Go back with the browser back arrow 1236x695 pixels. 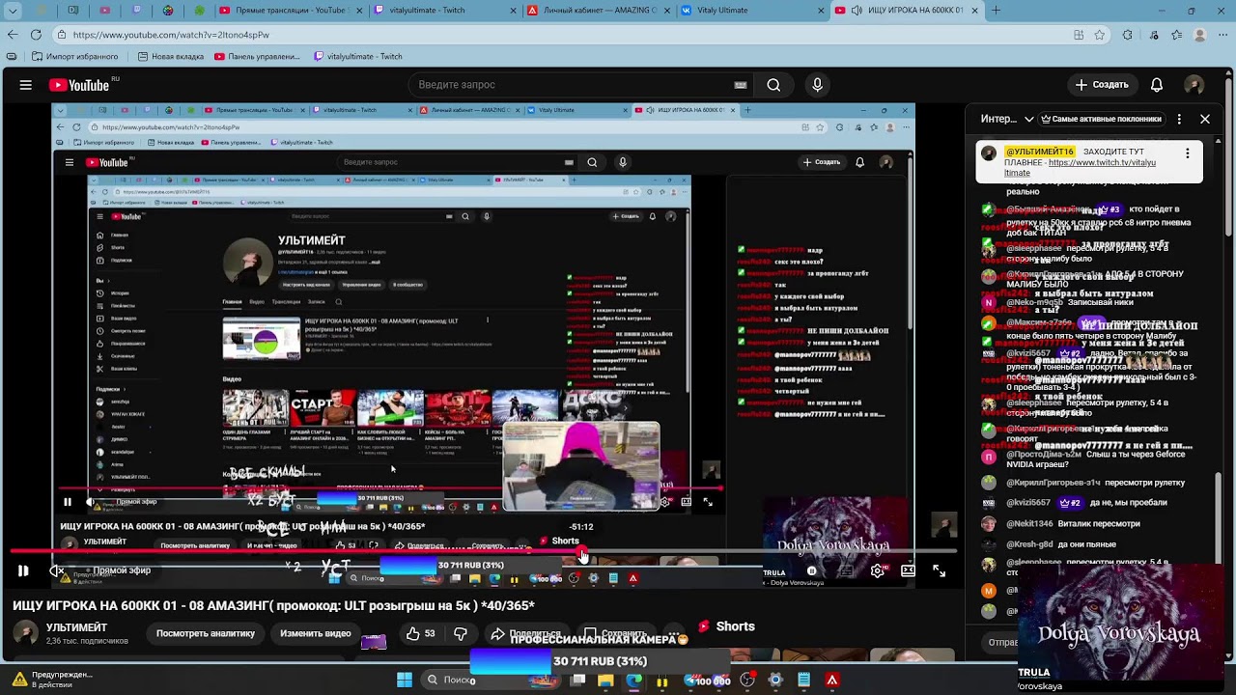pyautogui.click(x=12, y=35)
